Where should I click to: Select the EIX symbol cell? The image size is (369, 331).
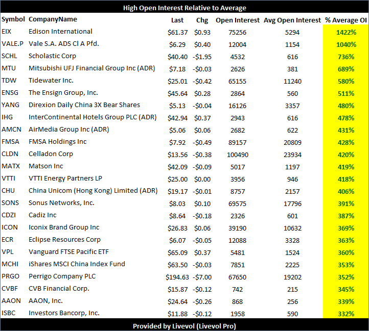6,32
